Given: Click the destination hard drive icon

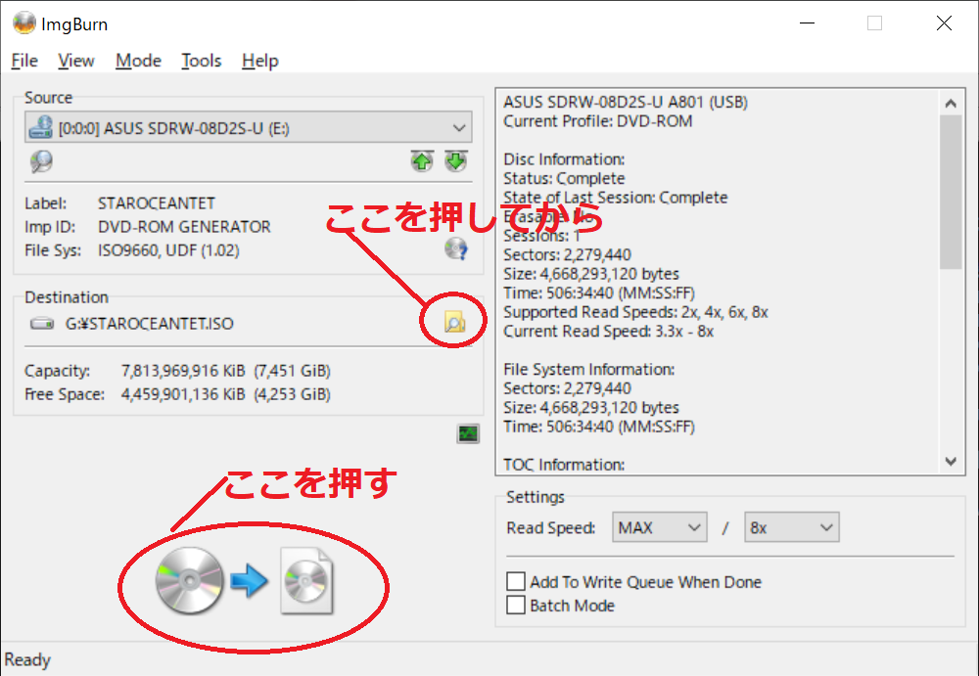Looking at the screenshot, I should tap(42, 324).
